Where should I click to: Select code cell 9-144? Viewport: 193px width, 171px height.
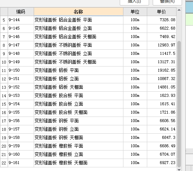[x=21, y=20]
